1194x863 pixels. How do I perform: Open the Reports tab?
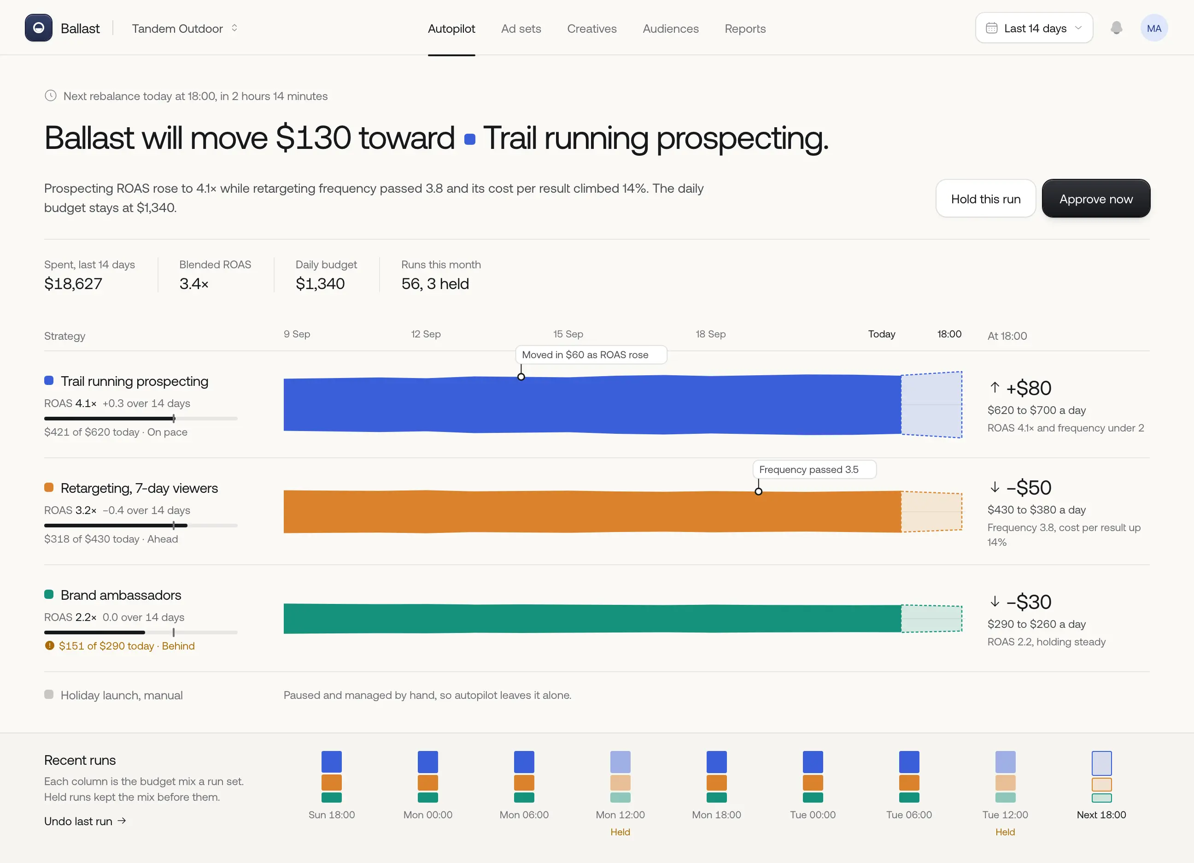tap(745, 29)
